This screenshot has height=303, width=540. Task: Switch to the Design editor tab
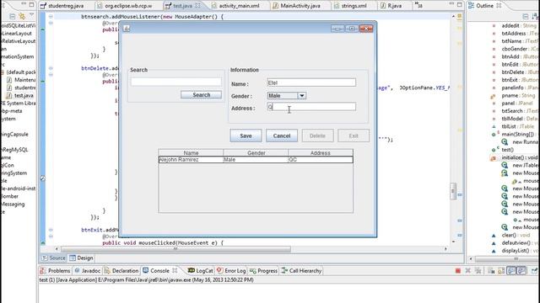81,258
